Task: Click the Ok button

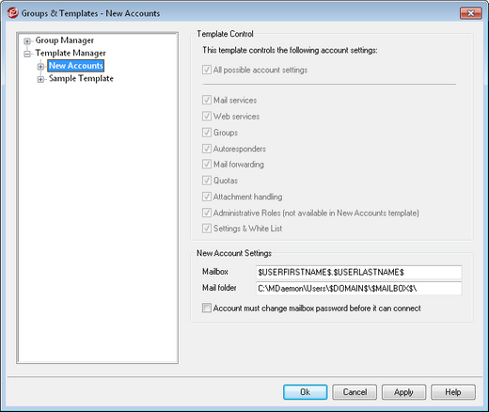Action: 305,392
